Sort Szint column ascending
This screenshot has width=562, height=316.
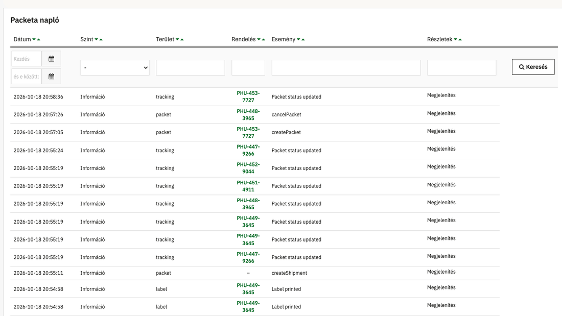pyautogui.click(x=101, y=39)
